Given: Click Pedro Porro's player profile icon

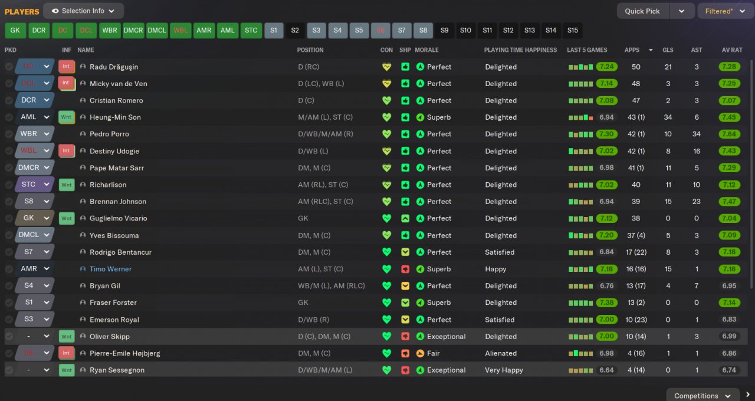Looking at the screenshot, I should coord(83,134).
